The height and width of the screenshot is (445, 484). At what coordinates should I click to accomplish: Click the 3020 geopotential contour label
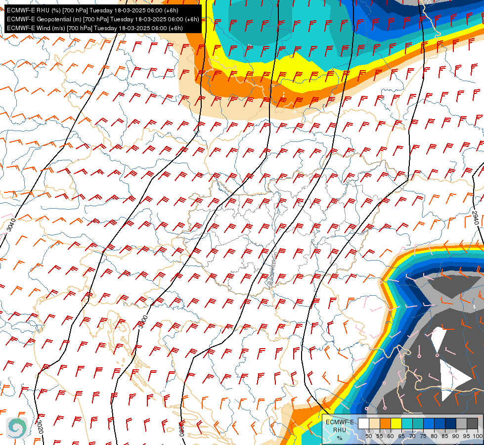click(x=39, y=426)
